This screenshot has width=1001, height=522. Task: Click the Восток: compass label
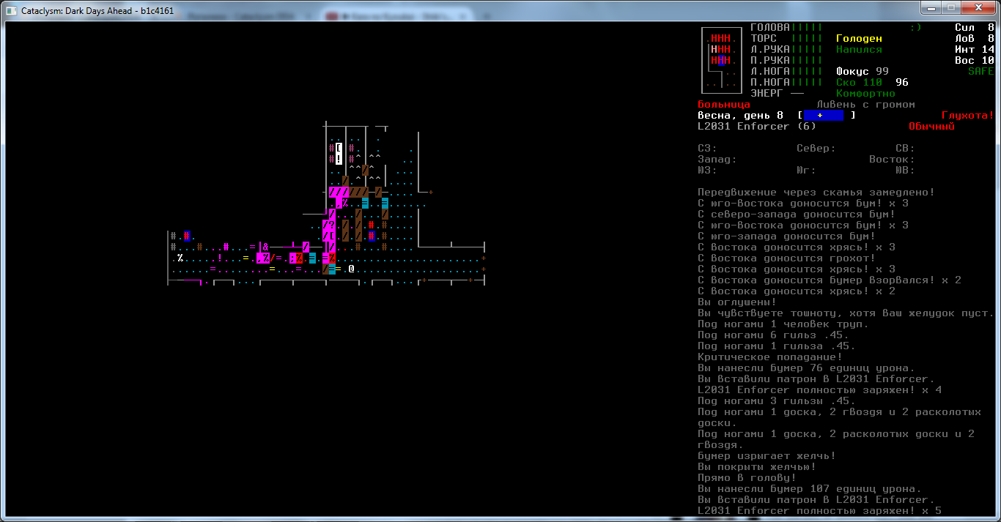click(893, 159)
